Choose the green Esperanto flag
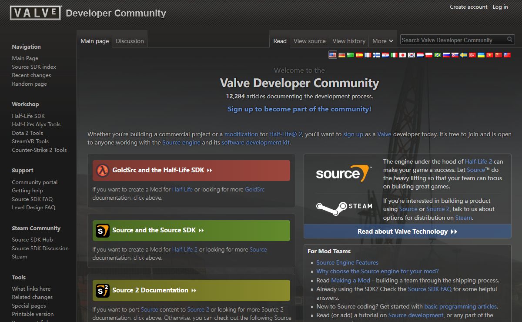 350,55
